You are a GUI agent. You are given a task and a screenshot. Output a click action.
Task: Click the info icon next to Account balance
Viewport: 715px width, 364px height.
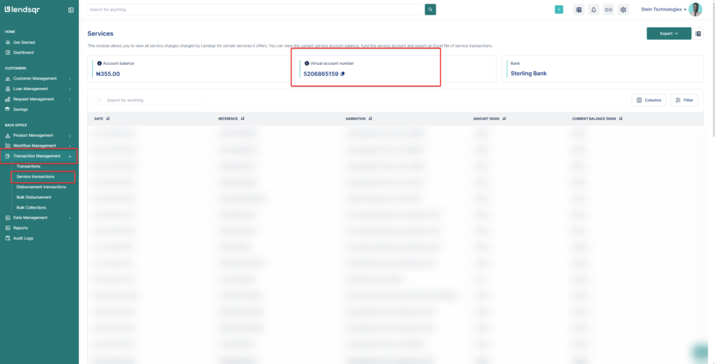point(99,63)
